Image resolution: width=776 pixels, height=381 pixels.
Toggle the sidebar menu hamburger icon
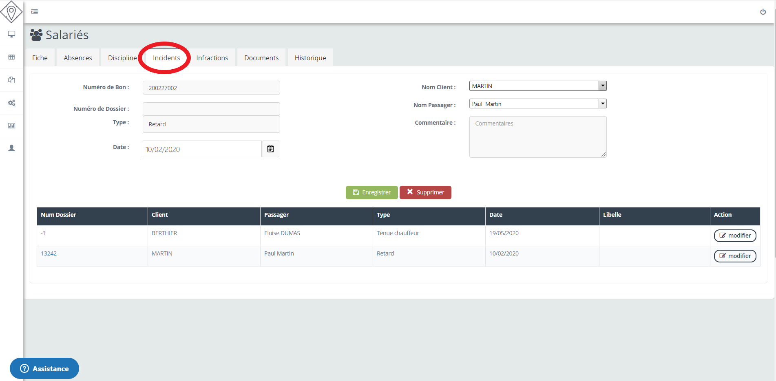(x=35, y=12)
